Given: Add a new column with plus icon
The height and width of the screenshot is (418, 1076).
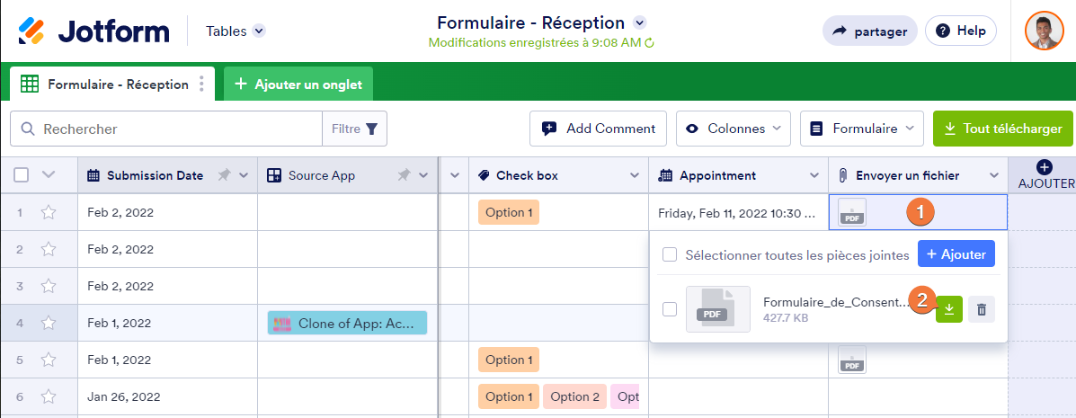Looking at the screenshot, I should point(1044,167).
